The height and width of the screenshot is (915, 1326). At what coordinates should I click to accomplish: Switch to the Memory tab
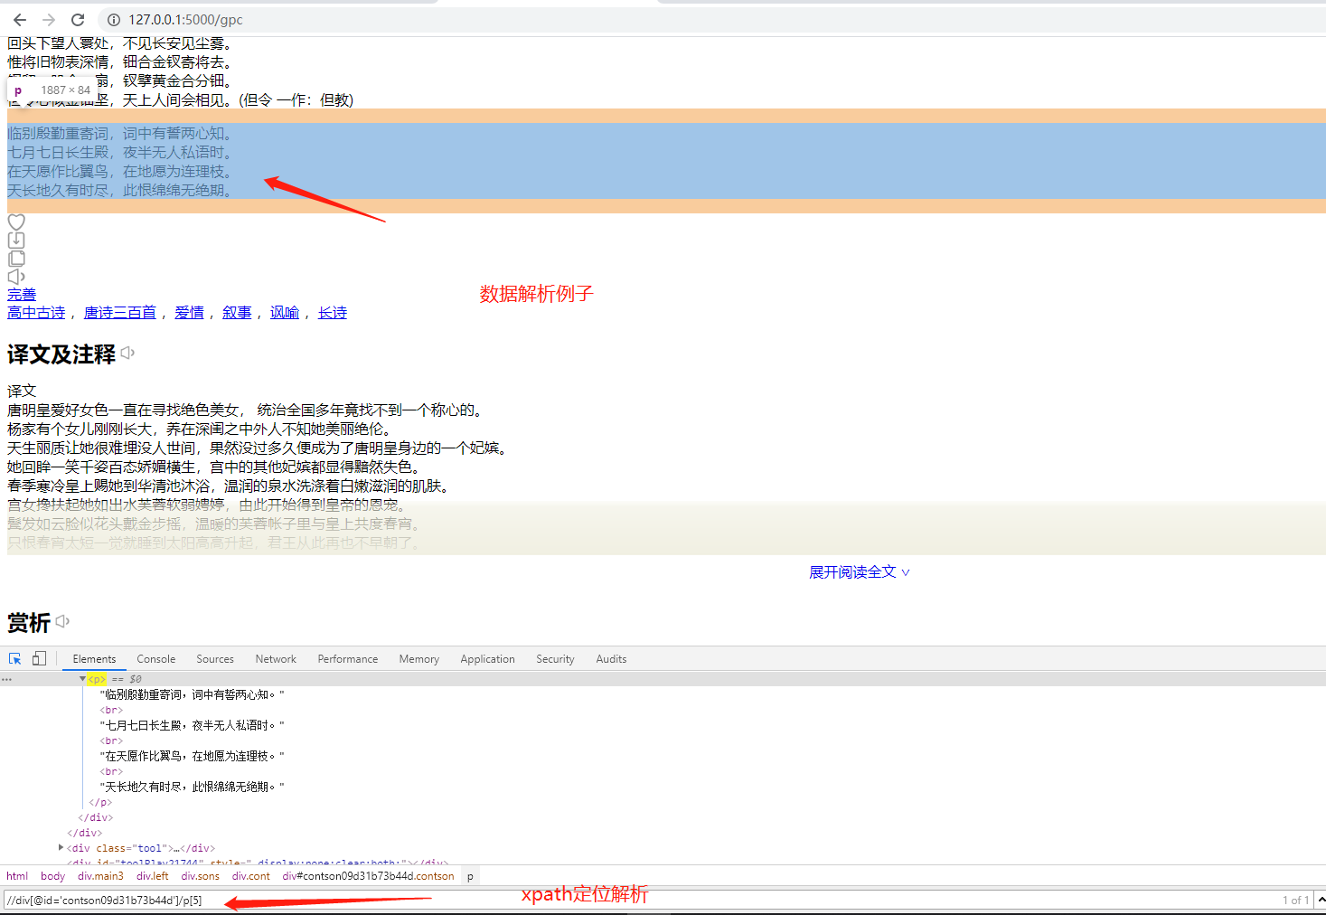(419, 659)
